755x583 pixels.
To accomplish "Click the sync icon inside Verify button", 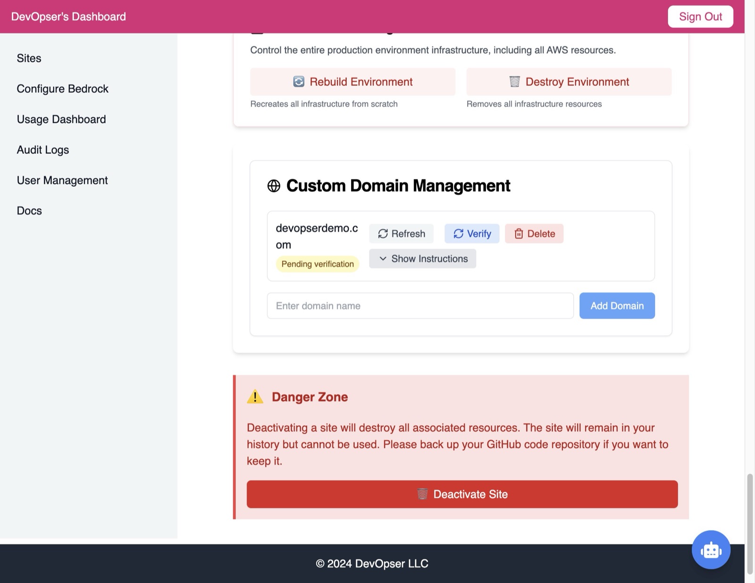I will (458, 234).
